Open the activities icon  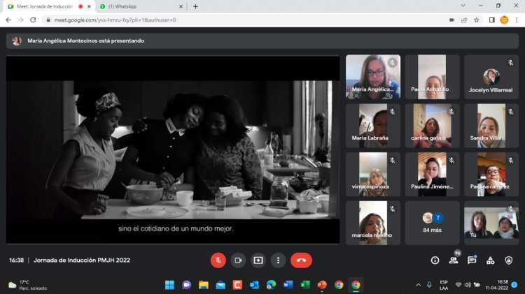click(490, 260)
